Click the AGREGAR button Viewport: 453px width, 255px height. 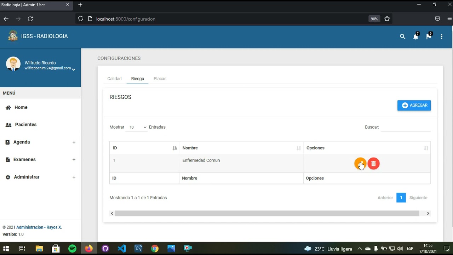(414, 105)
